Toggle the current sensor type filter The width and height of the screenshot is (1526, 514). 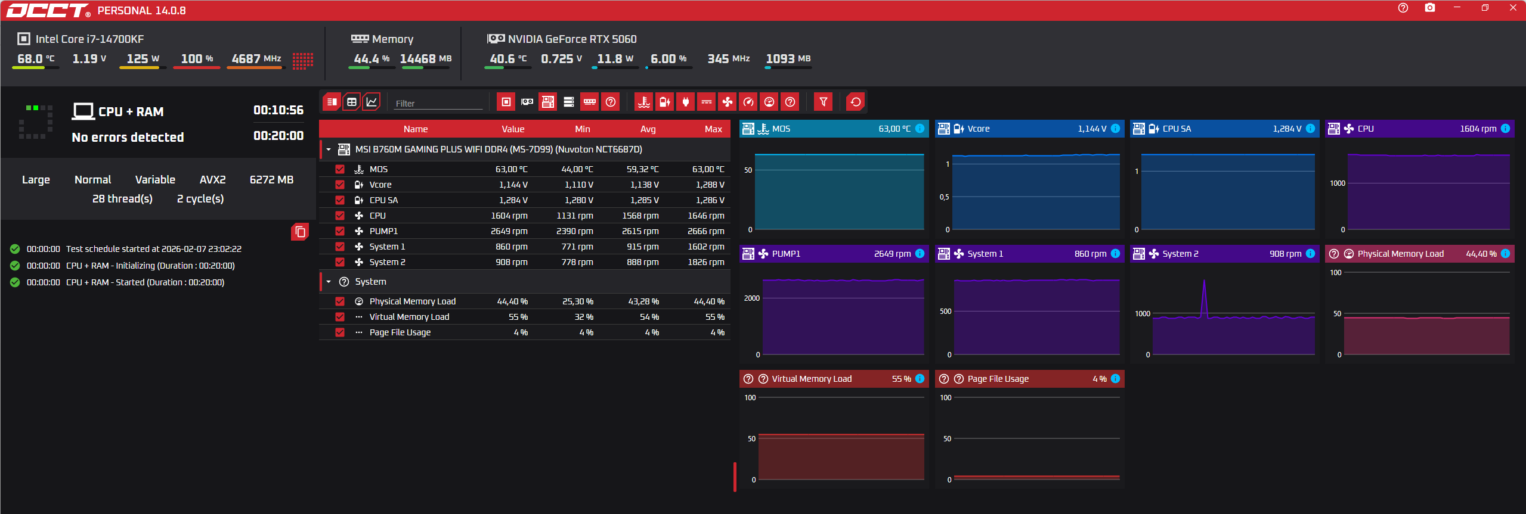pyautogui.click(x=707, y=102)
